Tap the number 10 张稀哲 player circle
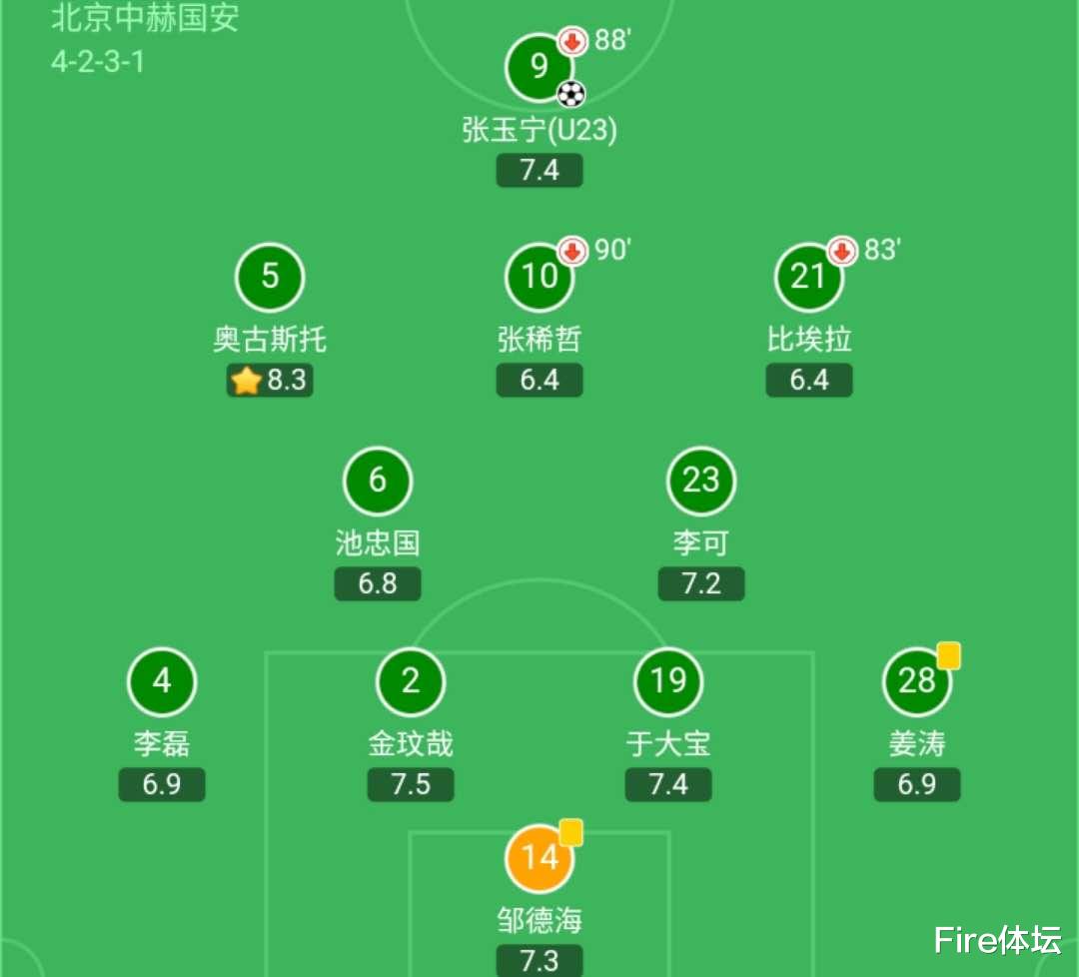The width and height of the screenshot is (1079, 977). coord(539,277)
